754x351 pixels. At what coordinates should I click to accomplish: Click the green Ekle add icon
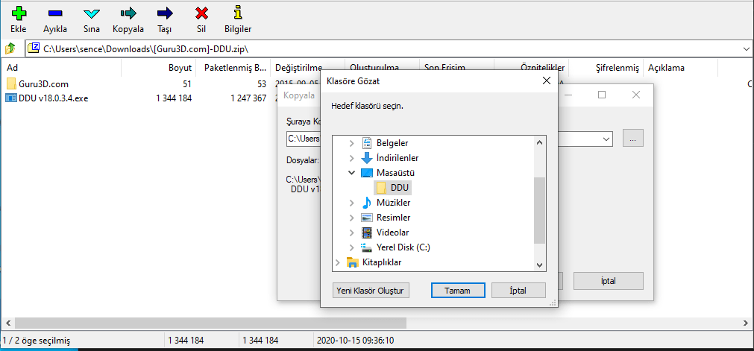click(x=19, y=13)
